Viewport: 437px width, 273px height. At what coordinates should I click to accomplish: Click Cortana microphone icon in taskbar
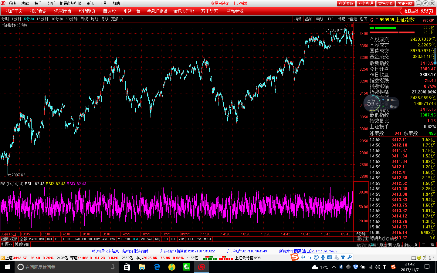113,267
